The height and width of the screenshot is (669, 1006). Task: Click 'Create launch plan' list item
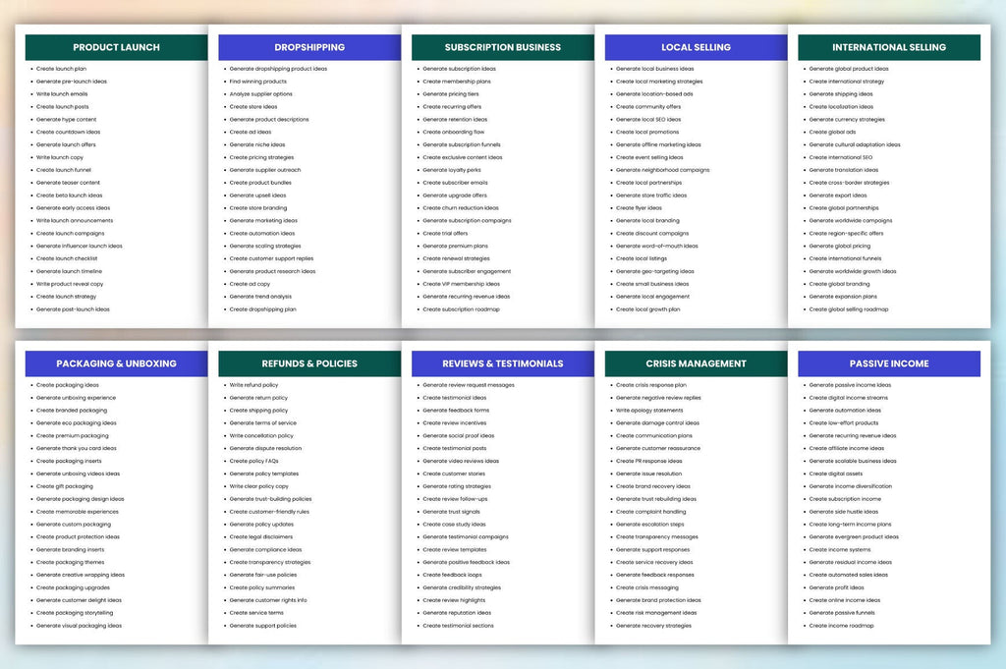(x=61, y=69)
